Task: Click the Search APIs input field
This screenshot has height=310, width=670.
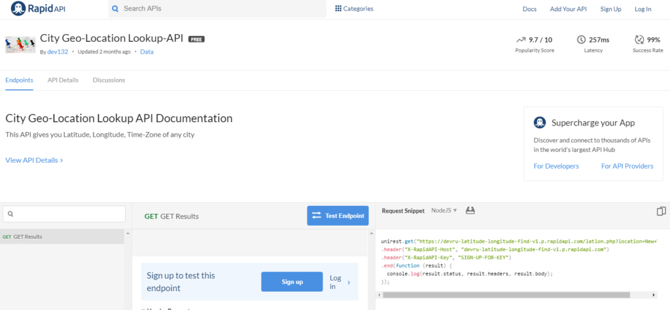Action: click(217, 9)
